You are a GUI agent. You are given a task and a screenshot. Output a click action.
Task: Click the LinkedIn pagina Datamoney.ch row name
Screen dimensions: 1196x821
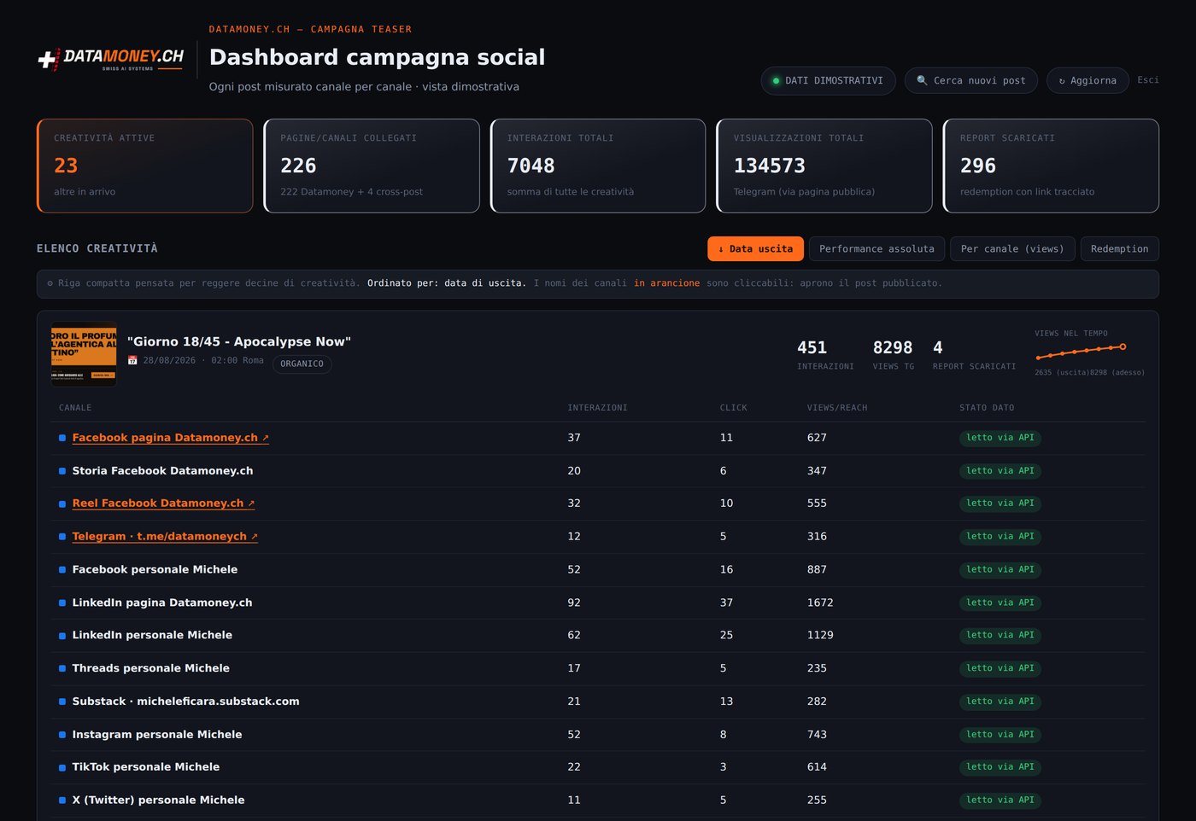[162, 603]
